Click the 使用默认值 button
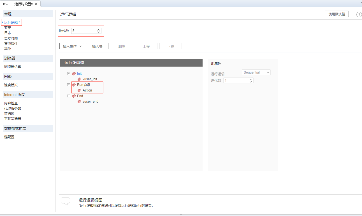Screen dimensions: 362x216 click(x=337, y=14)
